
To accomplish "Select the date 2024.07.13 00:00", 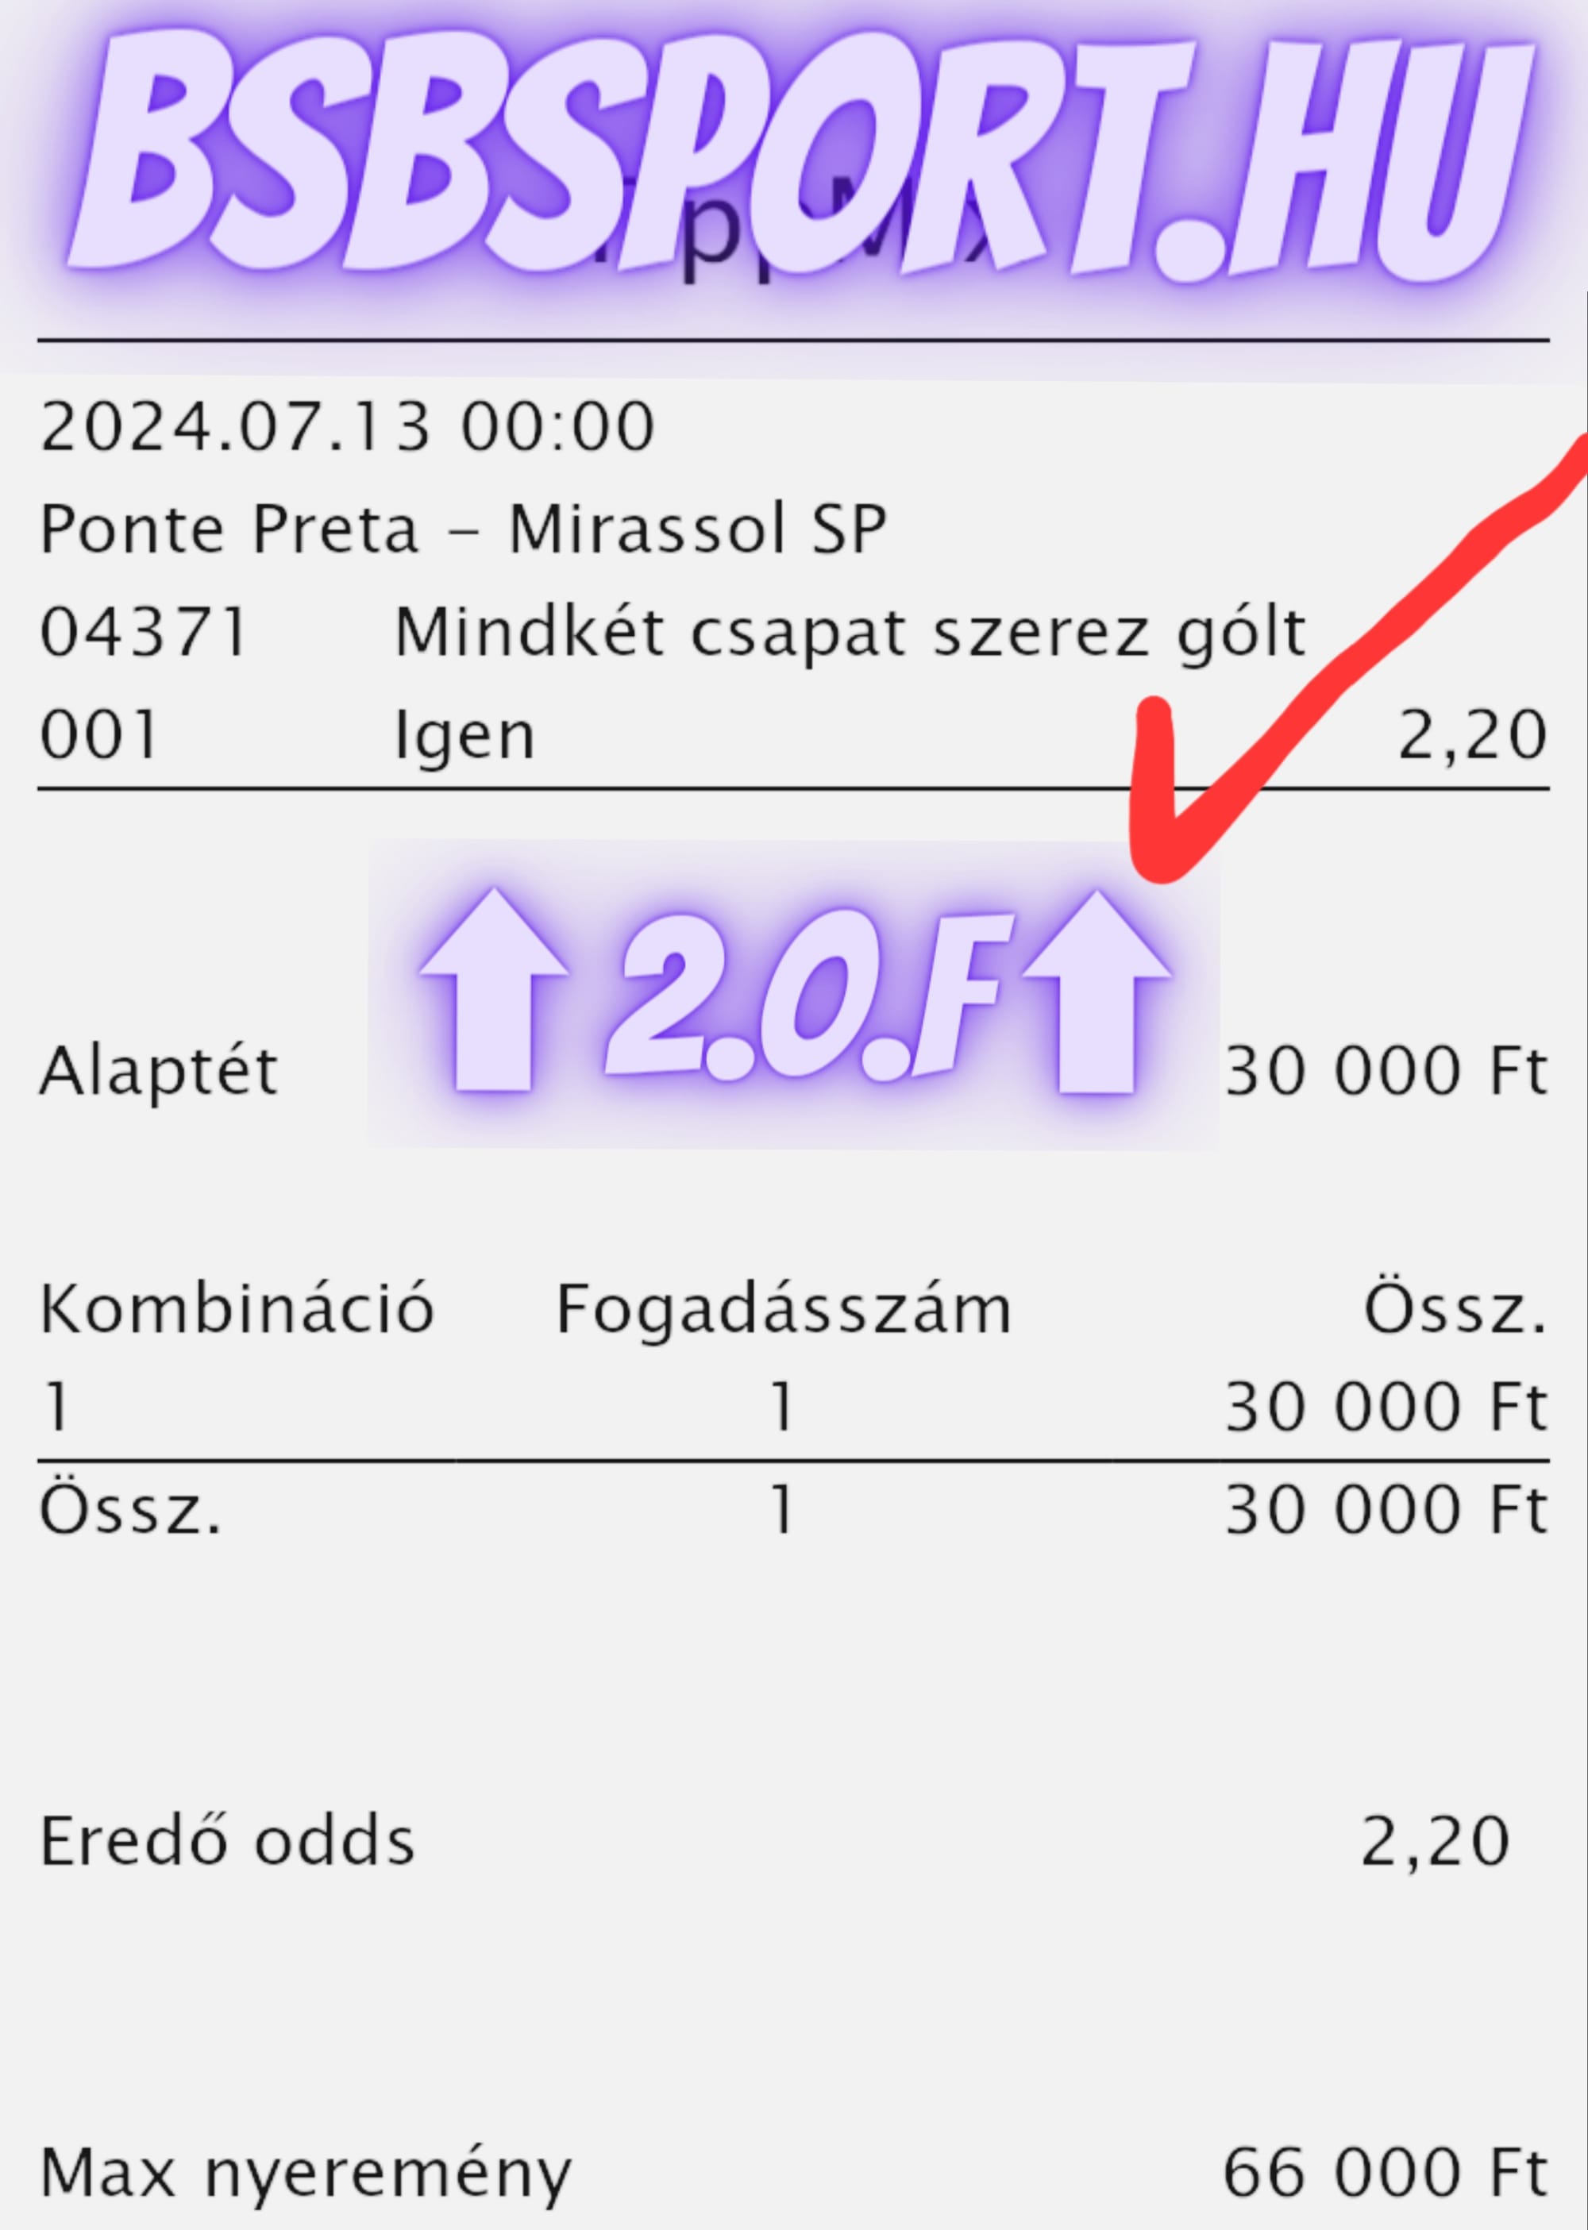I will tap(347, 427).
